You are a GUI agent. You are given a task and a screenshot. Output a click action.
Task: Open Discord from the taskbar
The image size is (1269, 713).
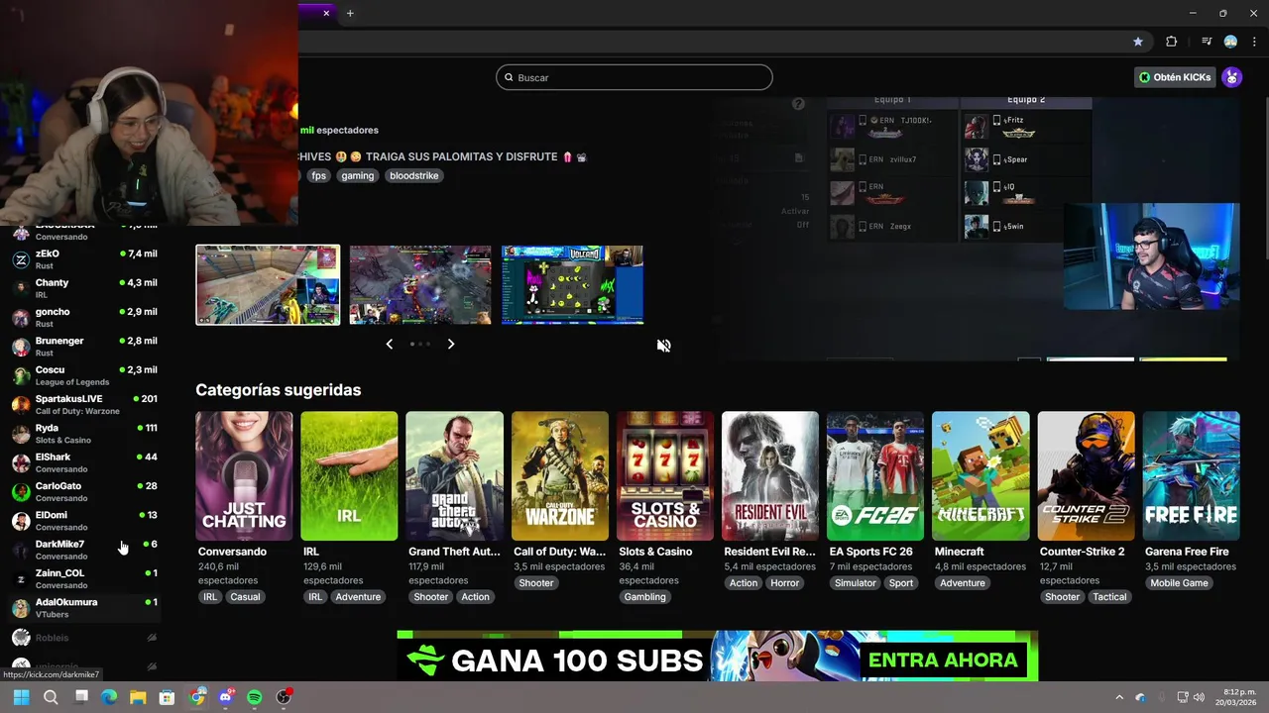[x=226, y=697]
